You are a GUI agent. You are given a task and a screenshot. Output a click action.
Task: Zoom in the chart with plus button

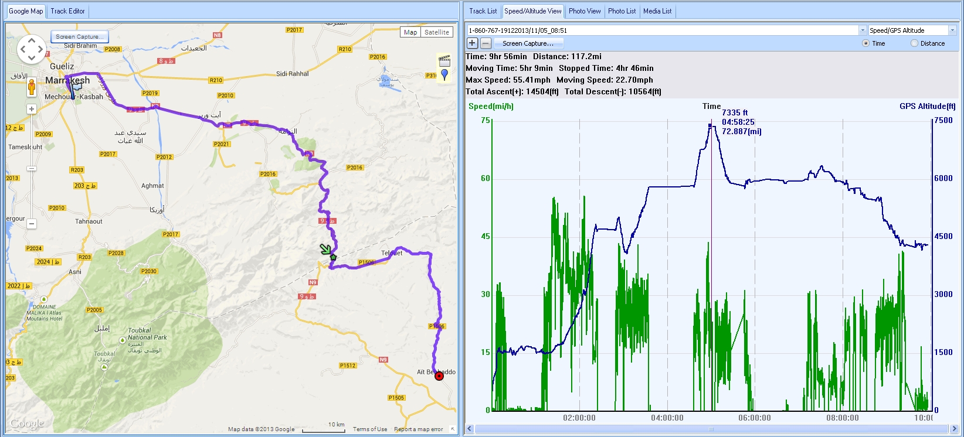click(472, 43)
